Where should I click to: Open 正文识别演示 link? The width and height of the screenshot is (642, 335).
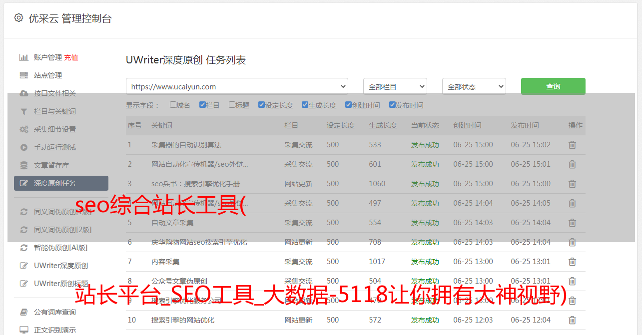coord(55,330)
